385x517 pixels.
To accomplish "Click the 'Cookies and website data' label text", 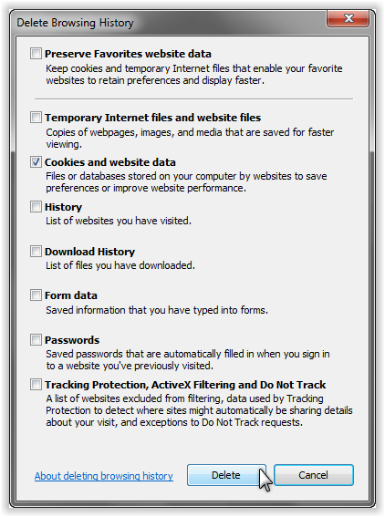I will click(110, 162).
